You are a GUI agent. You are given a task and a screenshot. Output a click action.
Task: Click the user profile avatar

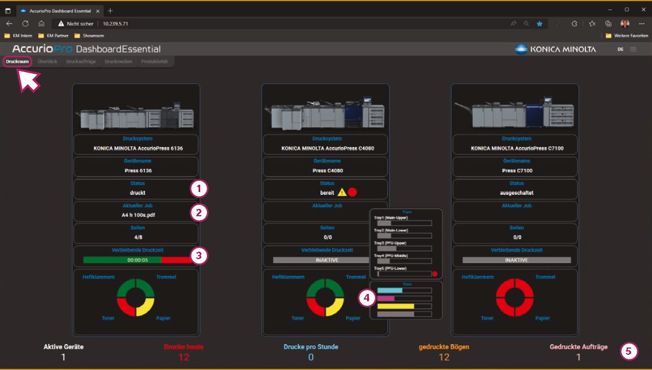(624, 24)
